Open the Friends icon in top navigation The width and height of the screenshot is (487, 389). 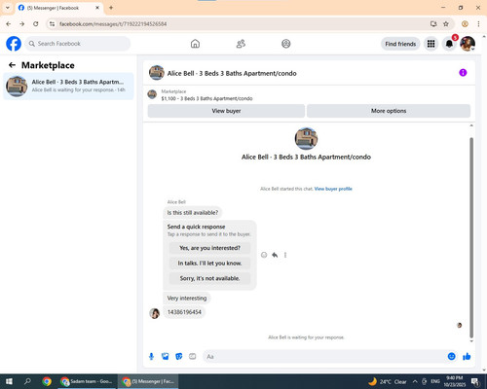pyautogui.click(x=241, y=44)
